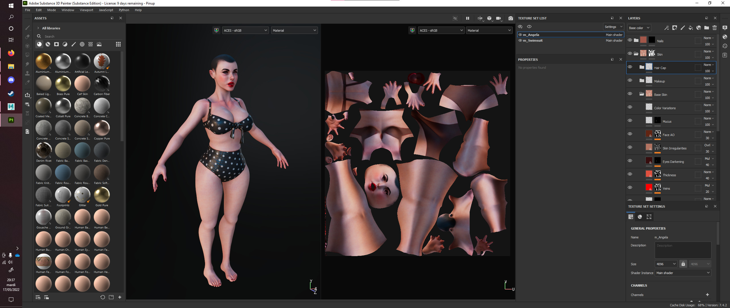Pause the engine computation
This screenshot has height=308, width=730.
(468, 18)
